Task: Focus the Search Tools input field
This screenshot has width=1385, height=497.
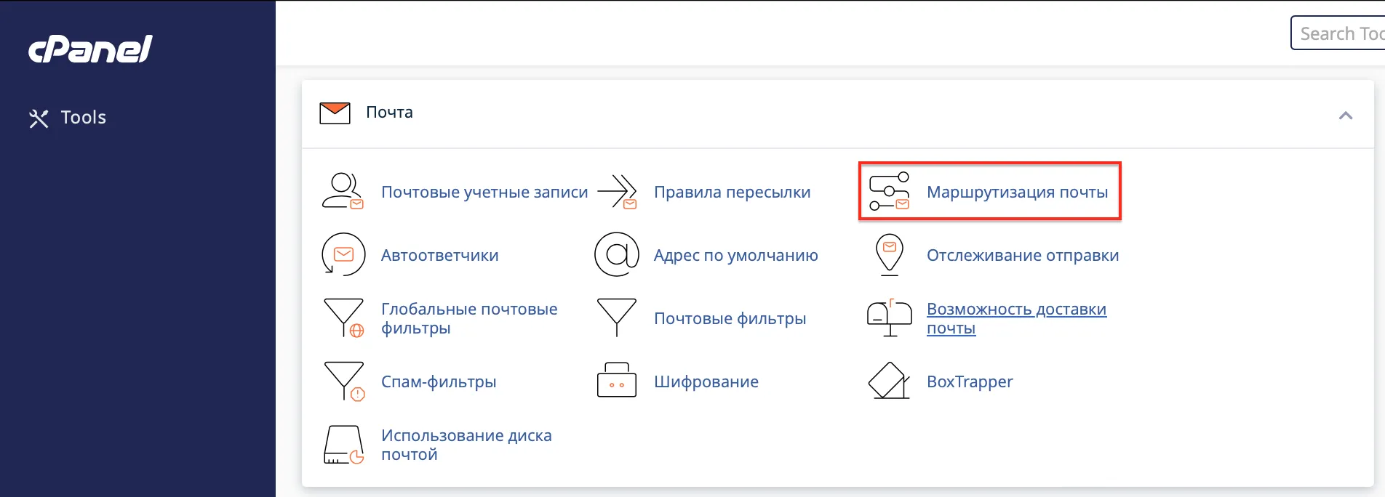Action: click(x=1338, y=33)
